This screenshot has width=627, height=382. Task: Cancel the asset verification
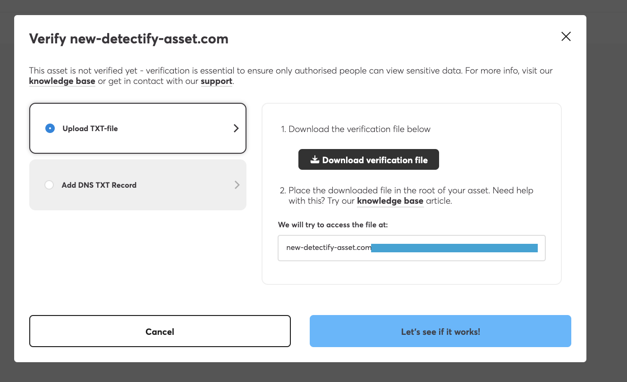(160, 331)
